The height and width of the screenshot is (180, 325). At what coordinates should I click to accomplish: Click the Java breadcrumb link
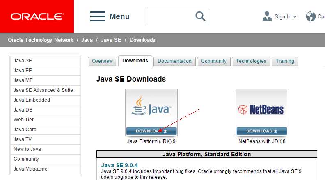(x=87, y=40)
